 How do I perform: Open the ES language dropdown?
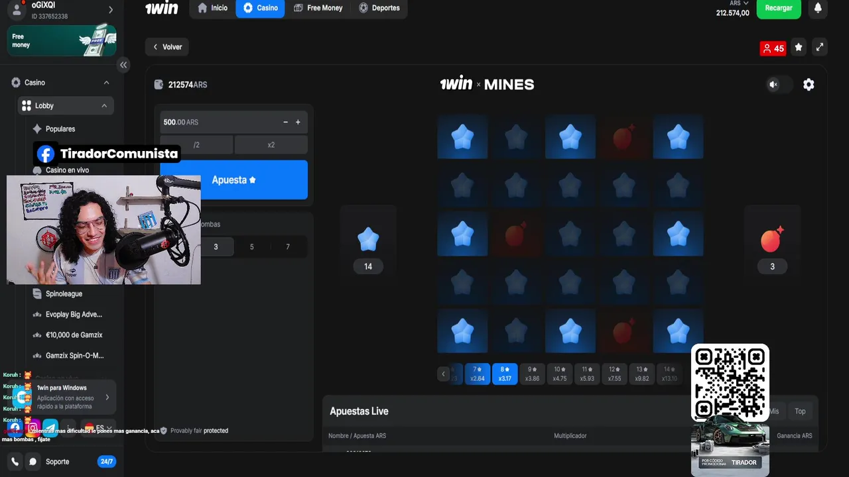click(x=99, y=428)
